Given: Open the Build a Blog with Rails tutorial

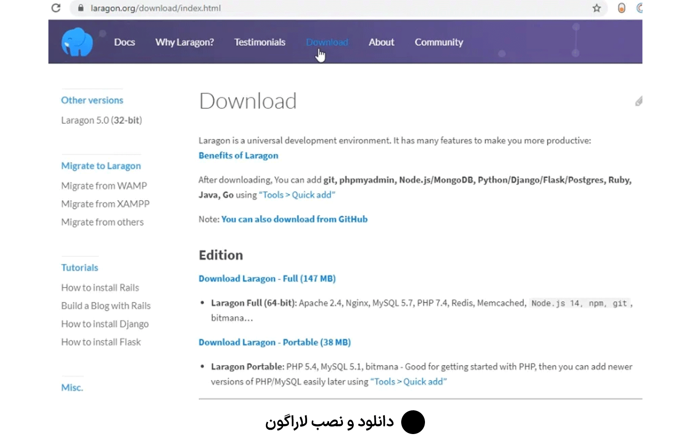Looking at the screenshot, I should [106, 306].
